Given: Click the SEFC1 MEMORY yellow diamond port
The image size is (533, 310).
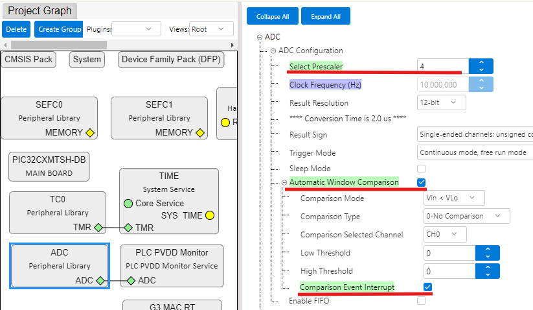Looking at the screenshot, I should 200,133.
